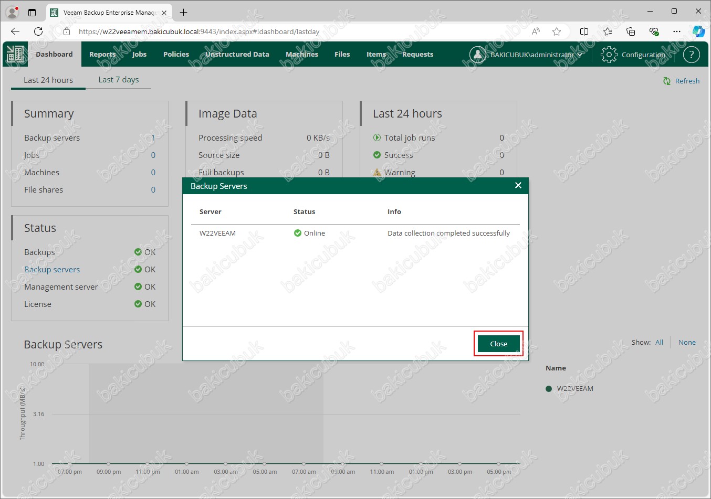Click the Jobs count value 0

click(x=153, y=155)
